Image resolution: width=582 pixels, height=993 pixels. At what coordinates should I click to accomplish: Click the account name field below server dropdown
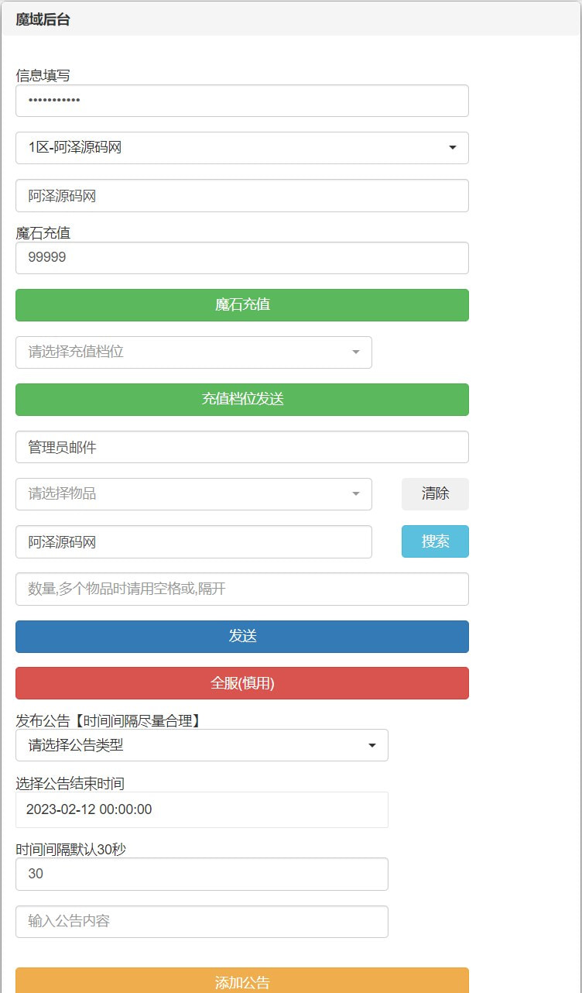click(241, 196)
